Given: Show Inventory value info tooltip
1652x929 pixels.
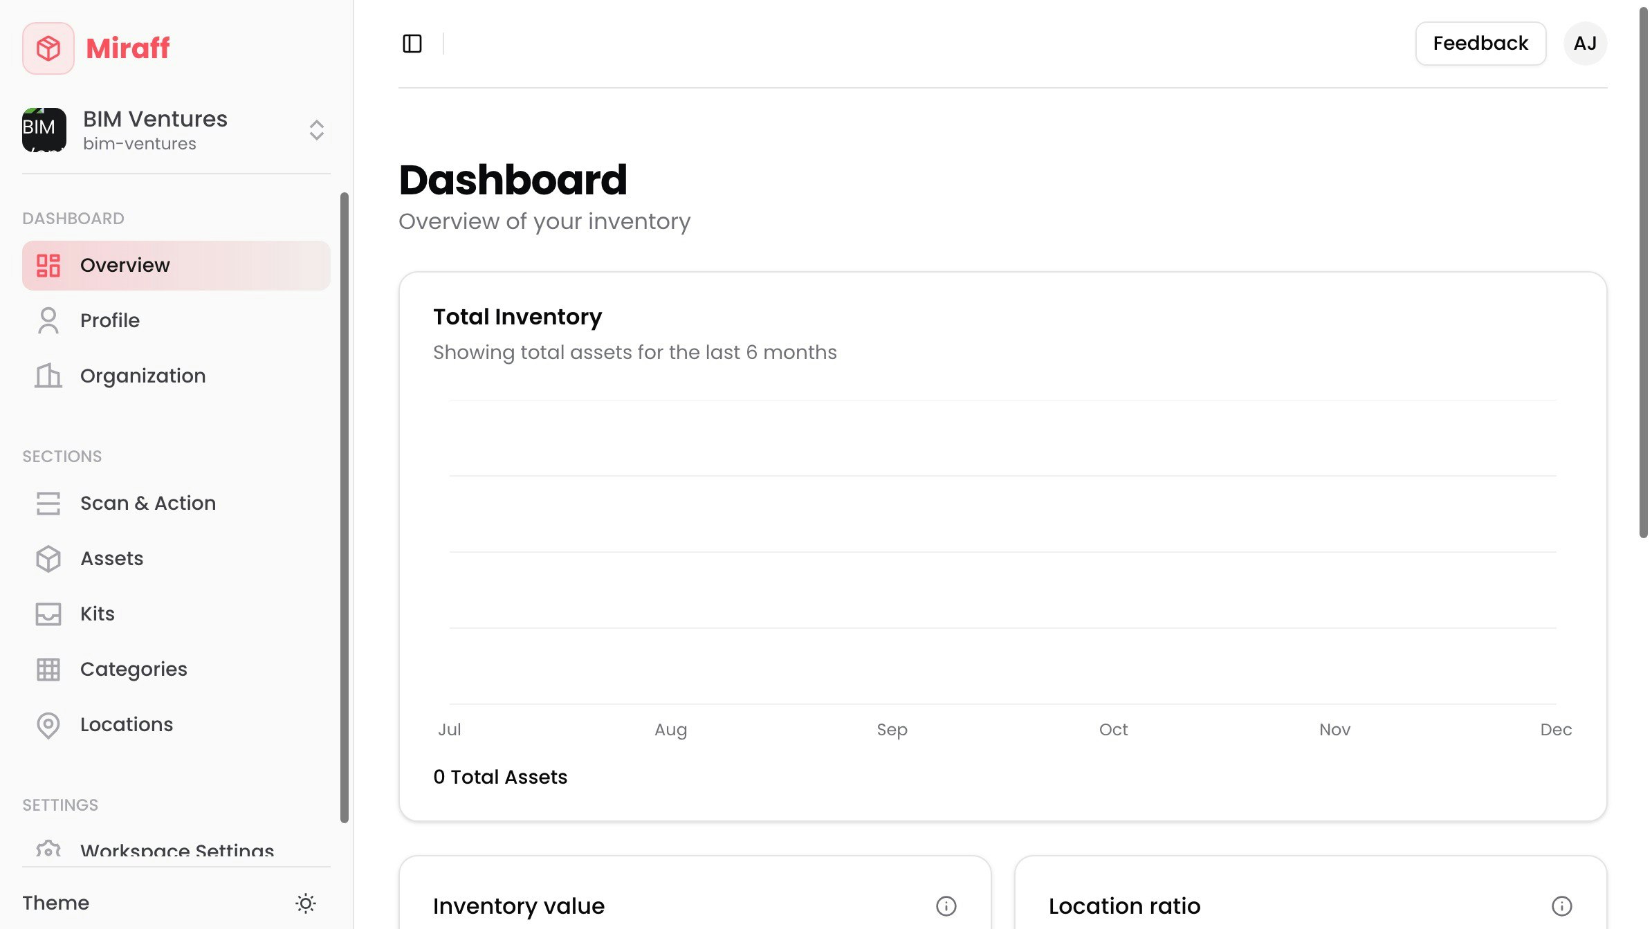Looking at the screenshot, I should click(946, 905).
